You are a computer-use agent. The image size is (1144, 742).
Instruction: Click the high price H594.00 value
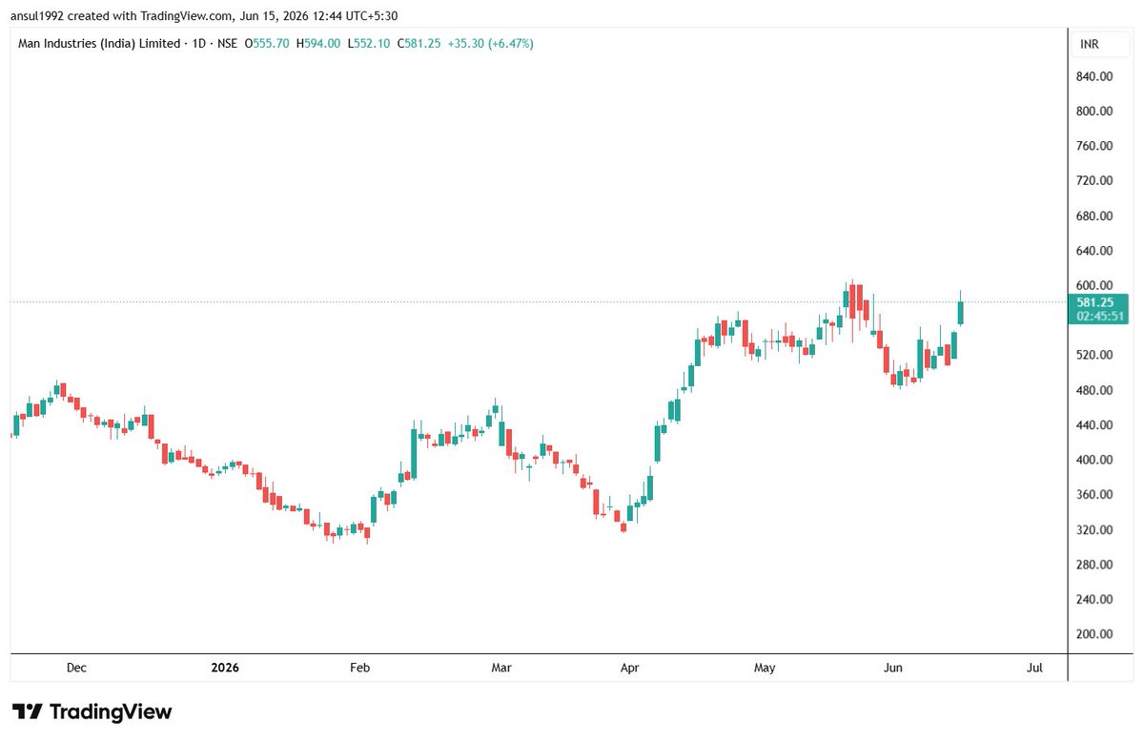[x=319, y=44]
